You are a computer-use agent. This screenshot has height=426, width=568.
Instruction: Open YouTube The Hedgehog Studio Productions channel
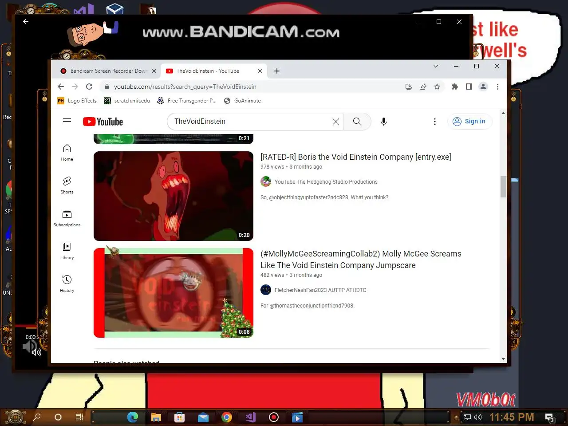(x=326, y=182)
